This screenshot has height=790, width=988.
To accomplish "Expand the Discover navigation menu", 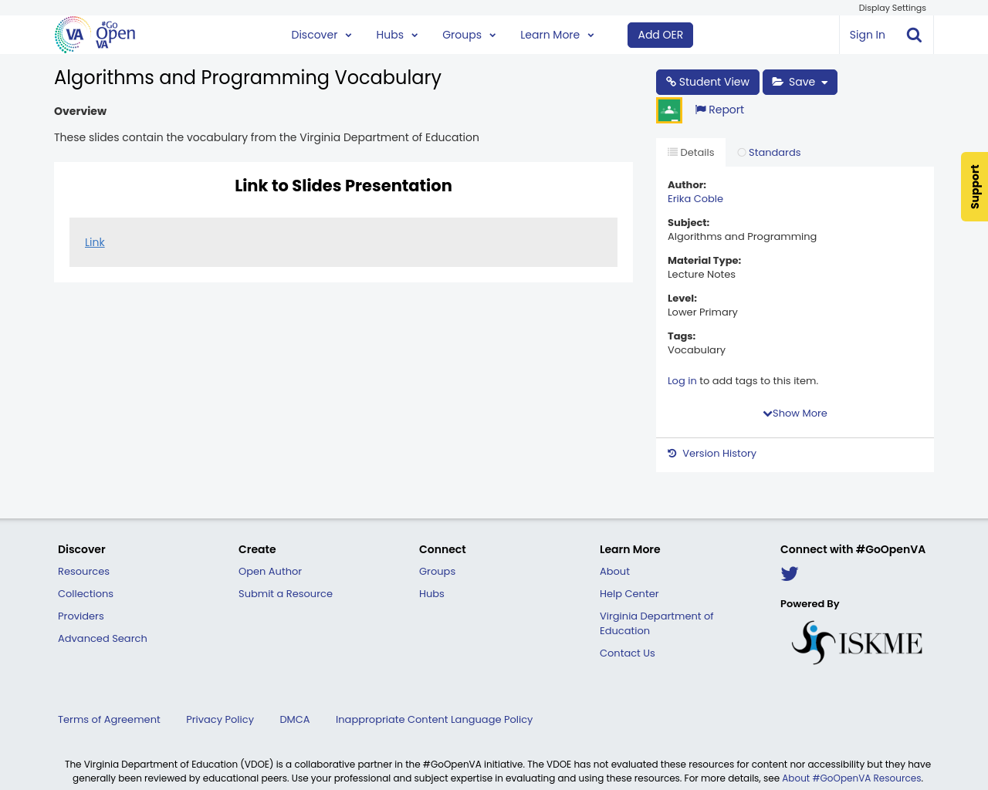I will (x=320, y=34).
